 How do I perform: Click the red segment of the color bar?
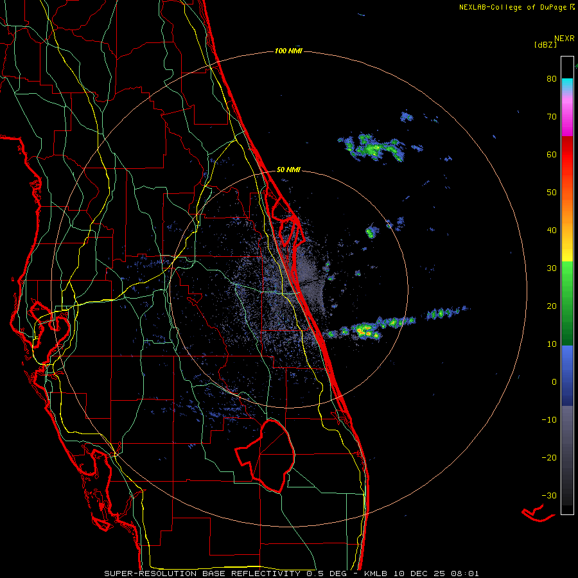pyautogui.click(x=567, y=155)
